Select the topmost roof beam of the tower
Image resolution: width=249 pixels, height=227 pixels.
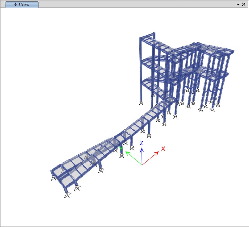[147, 36]
